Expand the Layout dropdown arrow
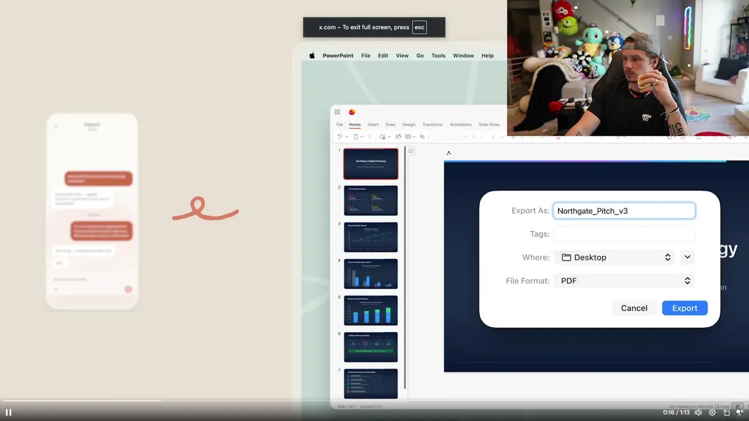This screenshot has width=749, height=421. (414, 137)
